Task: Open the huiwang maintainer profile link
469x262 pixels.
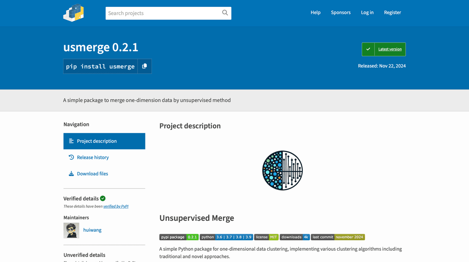Action: click(92, 230)
